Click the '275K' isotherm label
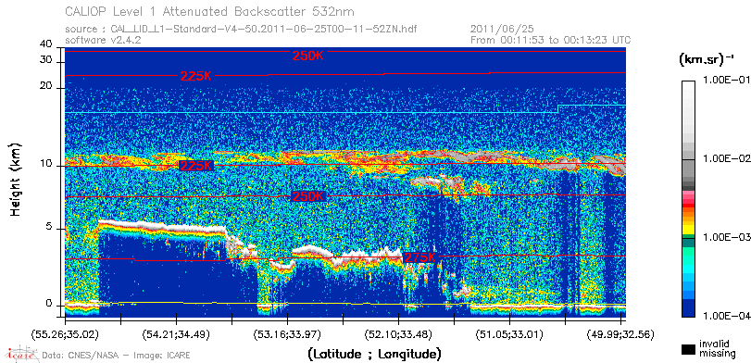The height and width of the screenshot is (363, 751). pos(420,257)
